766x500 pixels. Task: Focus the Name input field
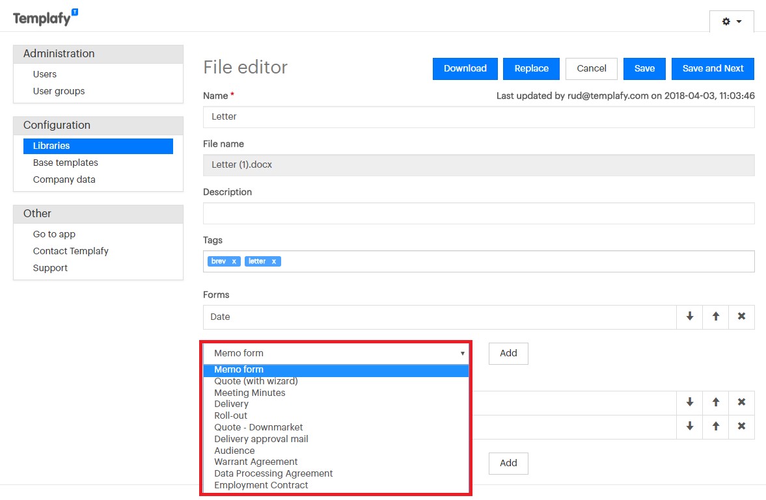479,117
